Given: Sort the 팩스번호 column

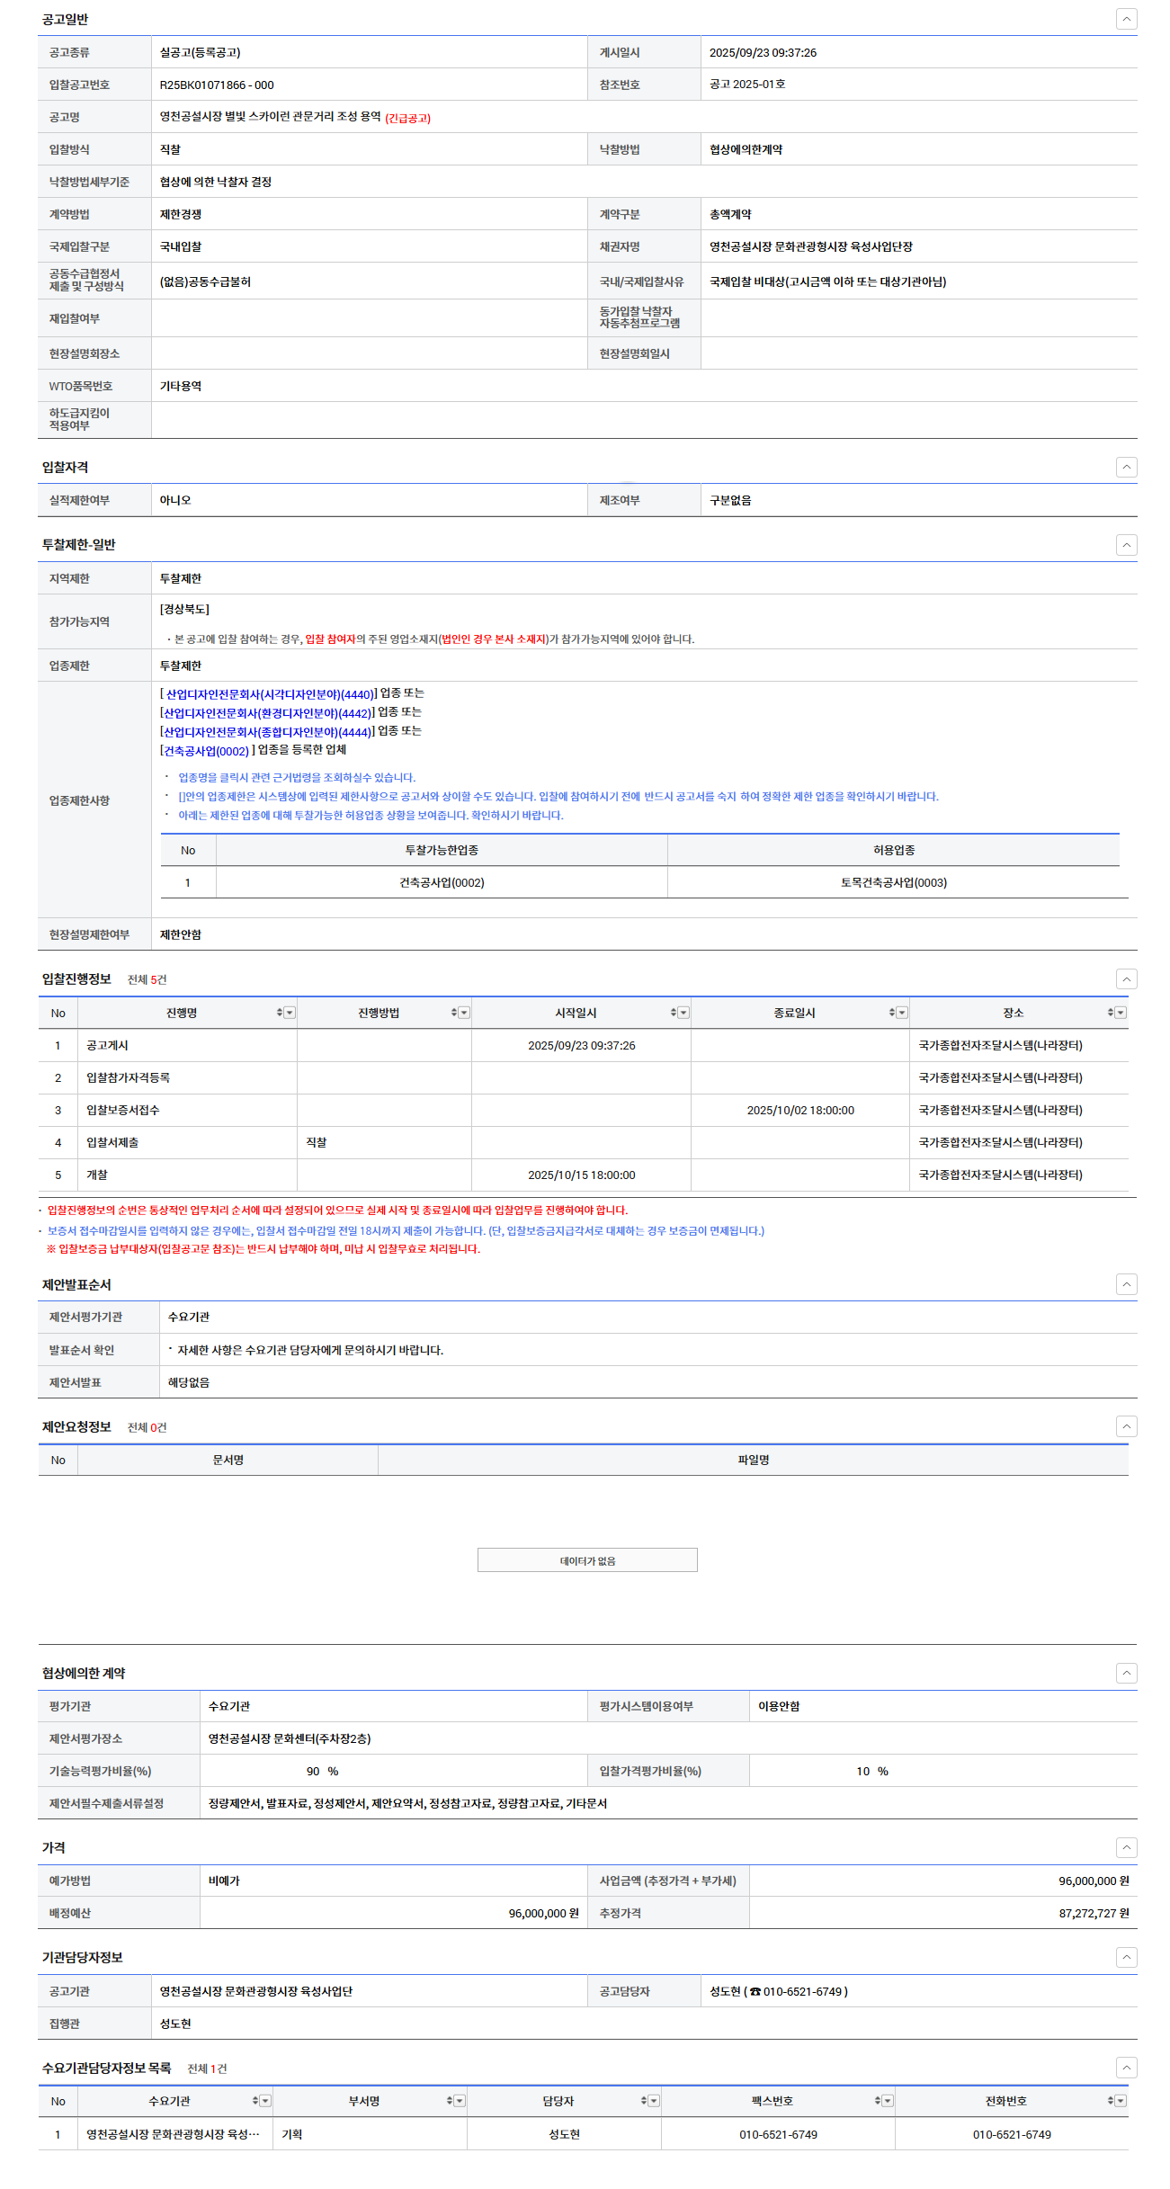Looking at the screenshot, I should click(878, 2101).
